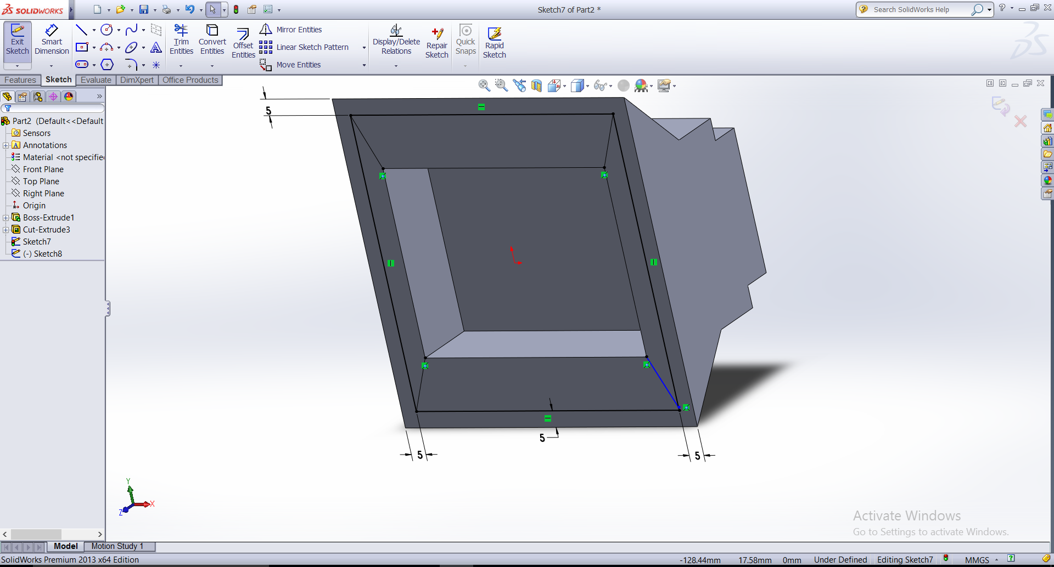Image resolution: width=1054 pixels, height=567 pixels.
Task: Expand Linear Sketch Pattern dropdown arrow
Action: 364,48
